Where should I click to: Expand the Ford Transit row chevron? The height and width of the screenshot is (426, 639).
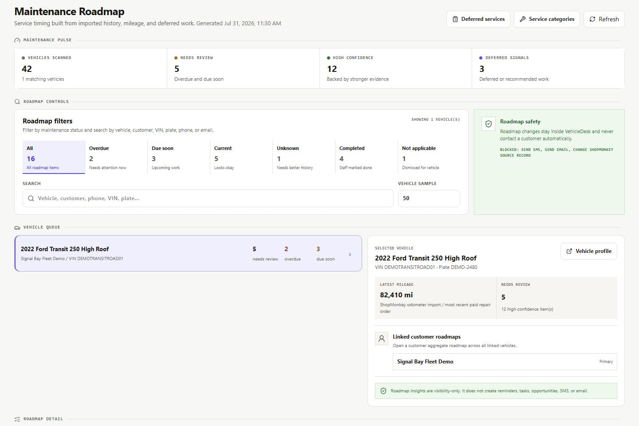point(350,254)
